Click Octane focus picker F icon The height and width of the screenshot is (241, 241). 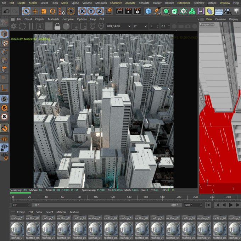(x=92, y=26)
